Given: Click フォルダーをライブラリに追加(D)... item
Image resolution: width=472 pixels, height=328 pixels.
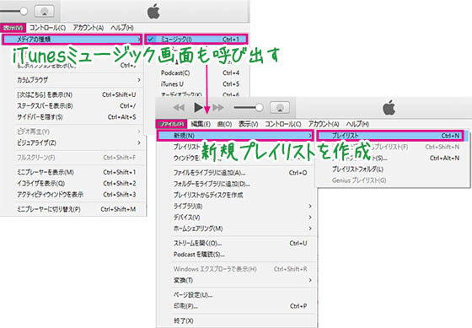Looking at the screenshot, I should [x=212, y=184].
